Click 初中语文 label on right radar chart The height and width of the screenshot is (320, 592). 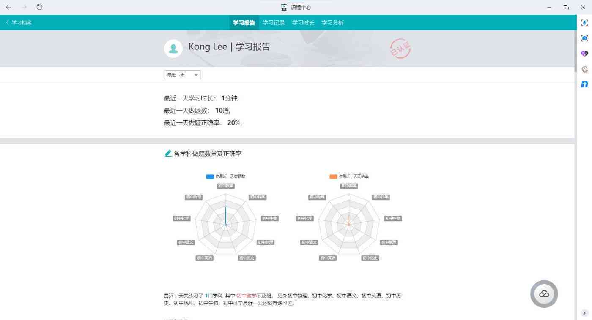[x=309, y=242]
